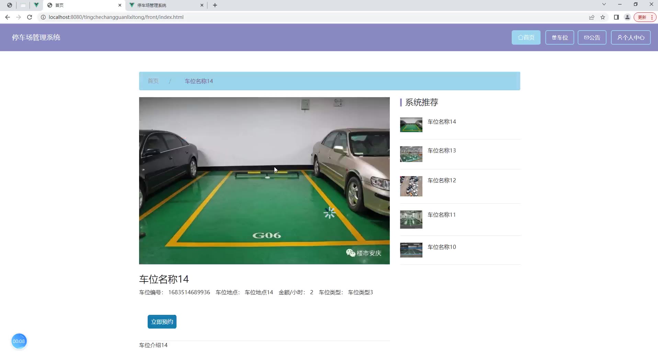Click the share page icon in address bar
Image resolution: width=658 pixels, height=355 pixels.
pos(592,17)
